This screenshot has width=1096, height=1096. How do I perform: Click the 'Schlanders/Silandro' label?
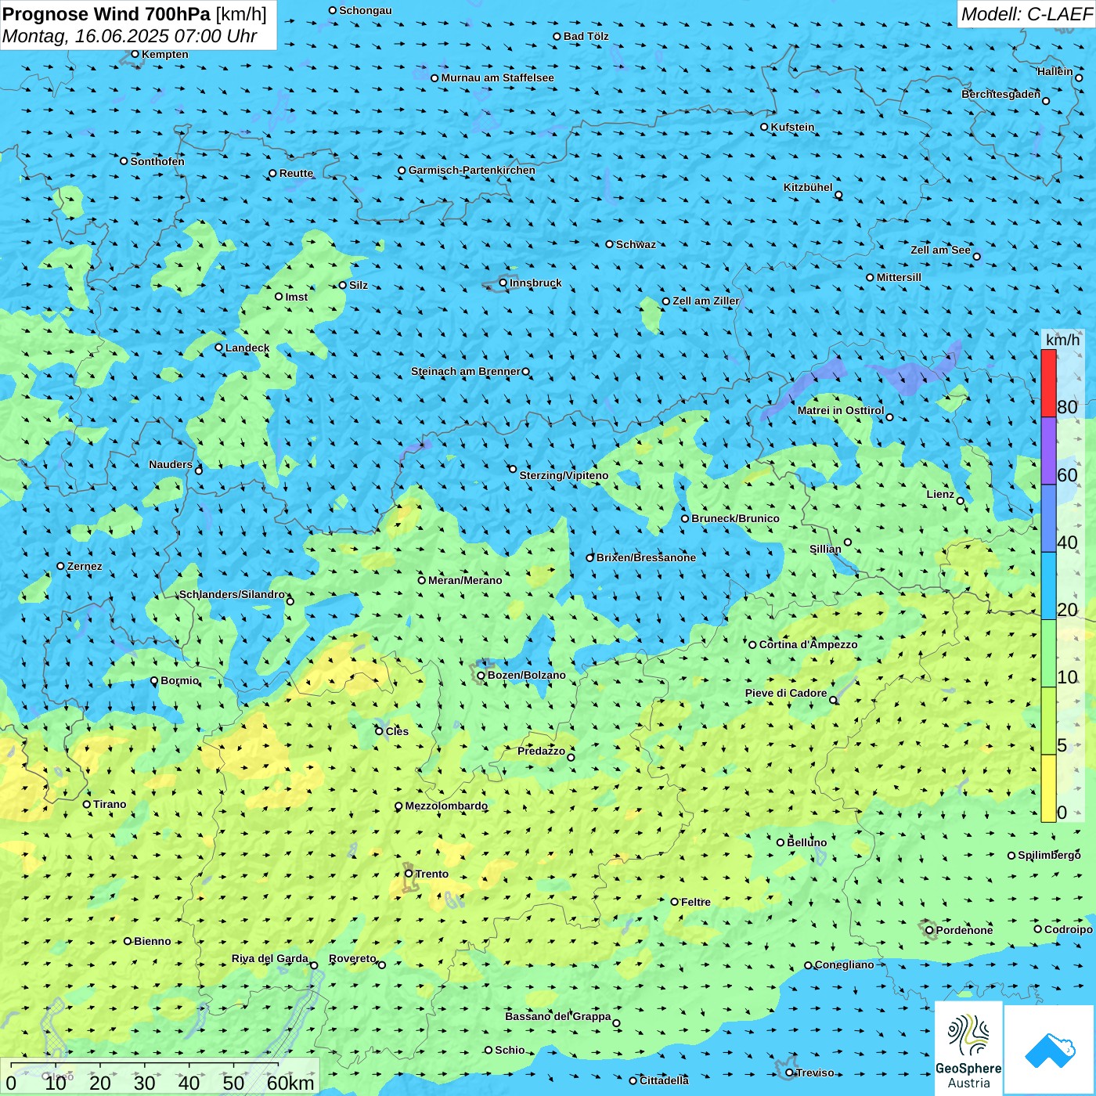(232, 594)
